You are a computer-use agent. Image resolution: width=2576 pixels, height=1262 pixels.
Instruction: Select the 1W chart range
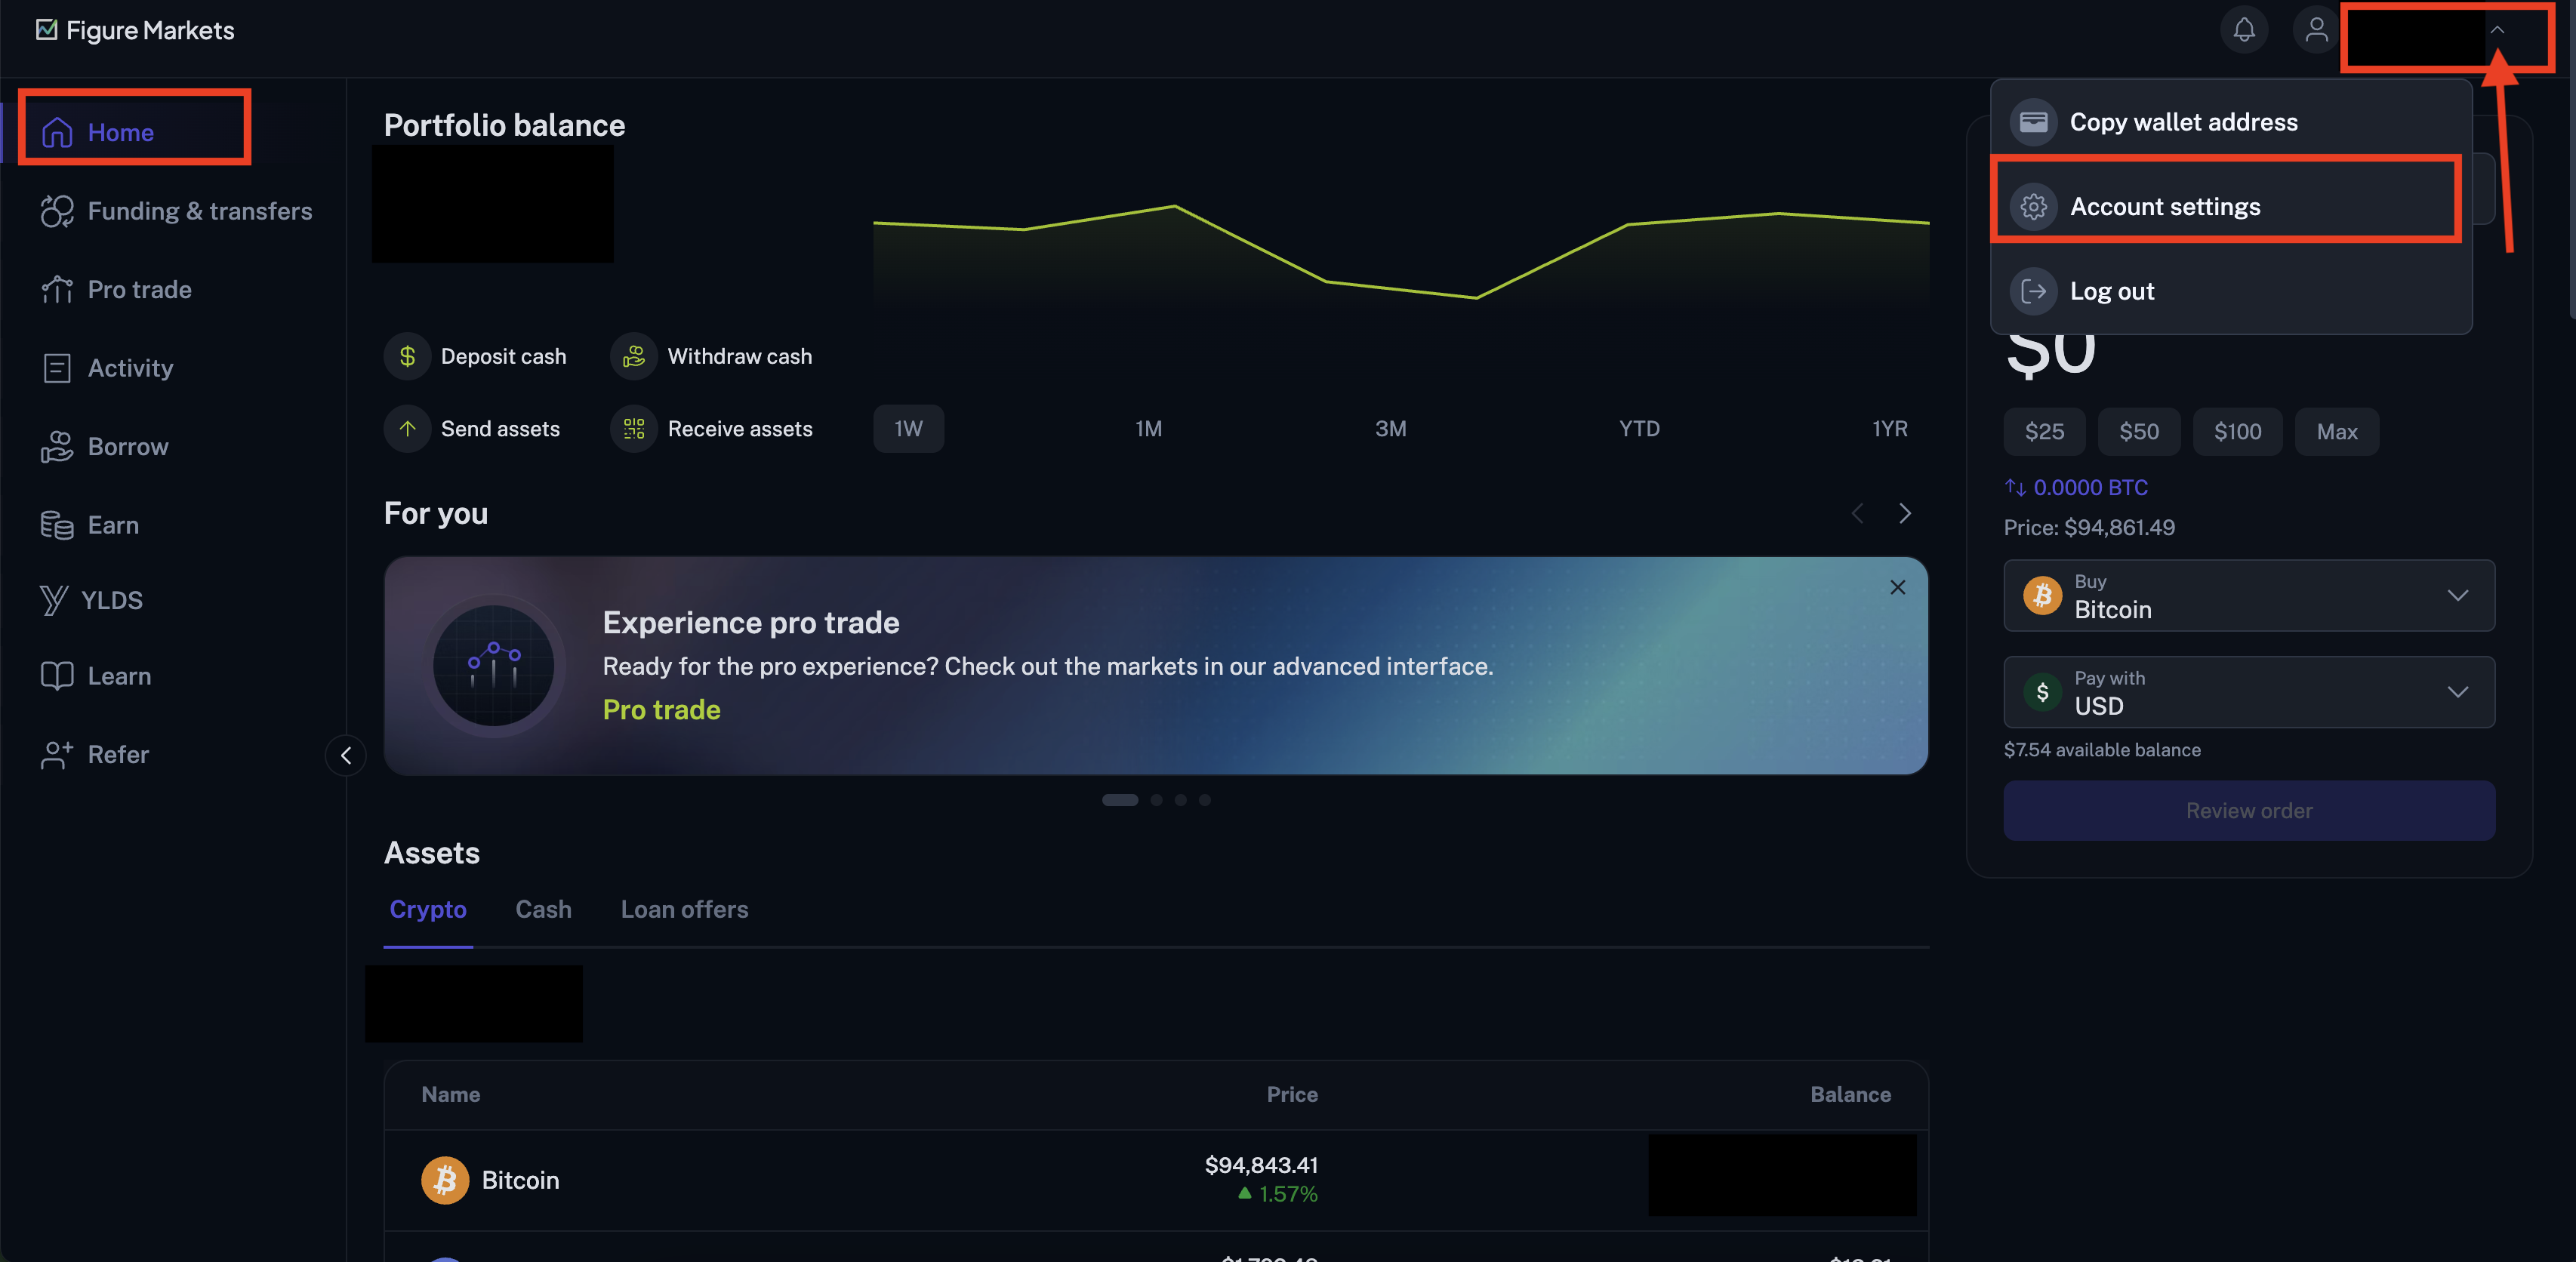(908, 429)
